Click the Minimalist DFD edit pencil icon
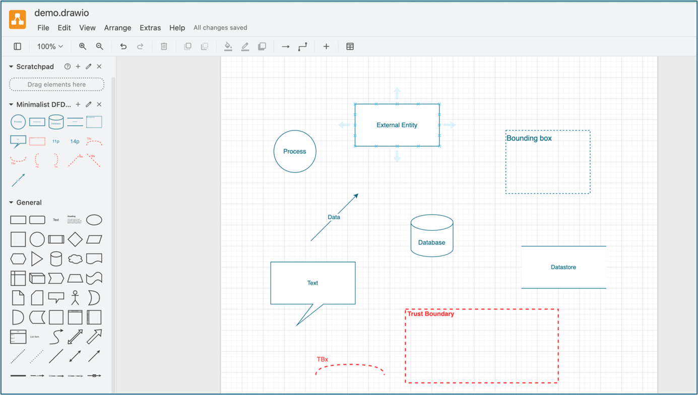This screenshot has width=698, height=395. (x=89, y=104)
